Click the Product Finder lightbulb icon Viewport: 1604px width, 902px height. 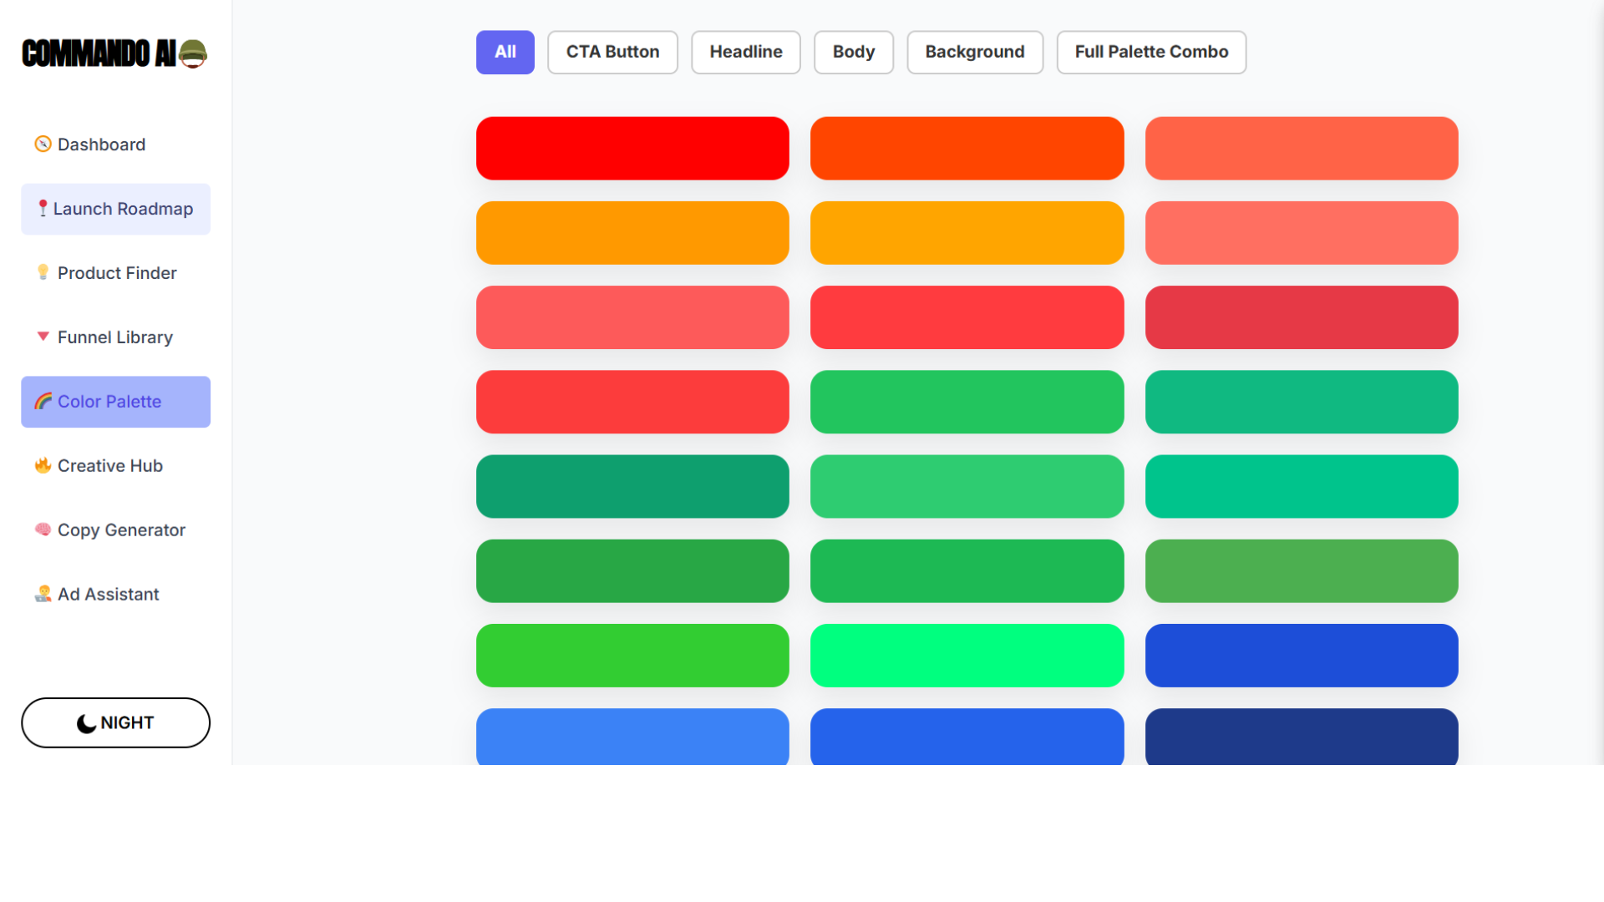point(43,272)
